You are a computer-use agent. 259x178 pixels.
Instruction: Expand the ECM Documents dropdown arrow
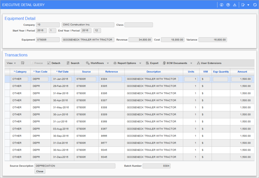pos(191,63)
